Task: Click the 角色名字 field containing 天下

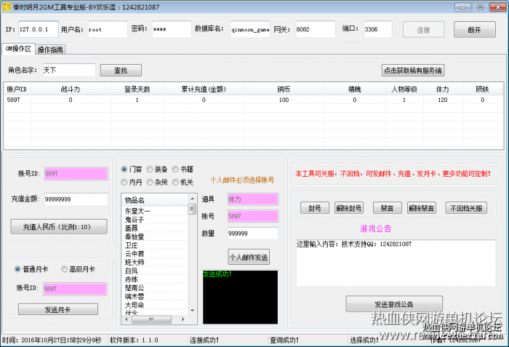Action: 69,70
